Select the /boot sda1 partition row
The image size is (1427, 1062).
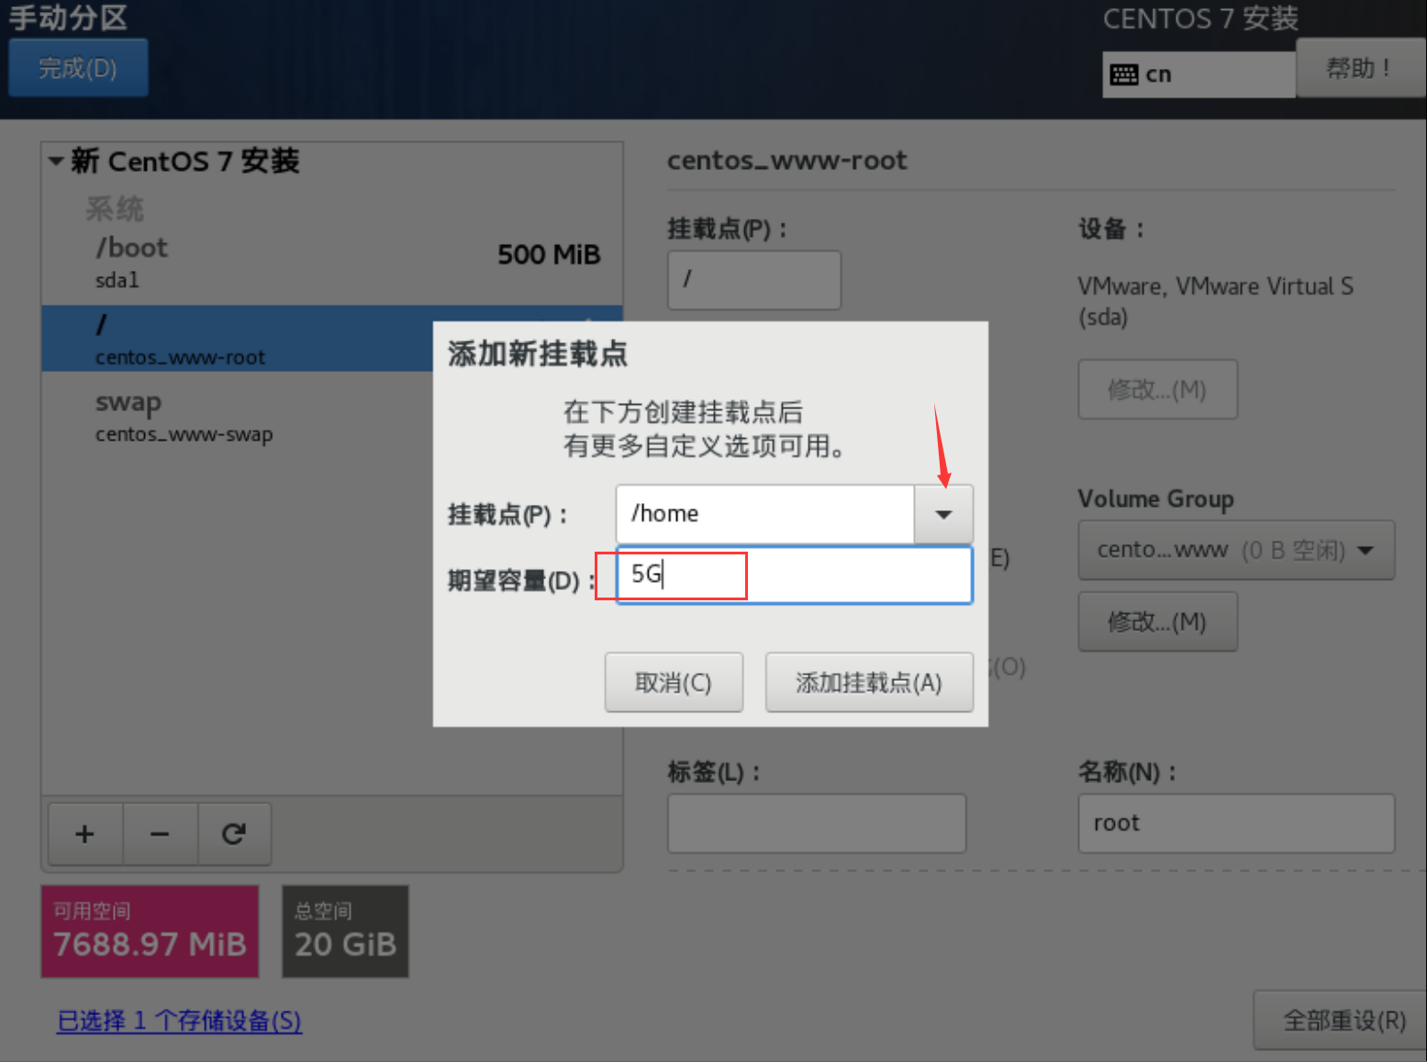tap(332, 263)
